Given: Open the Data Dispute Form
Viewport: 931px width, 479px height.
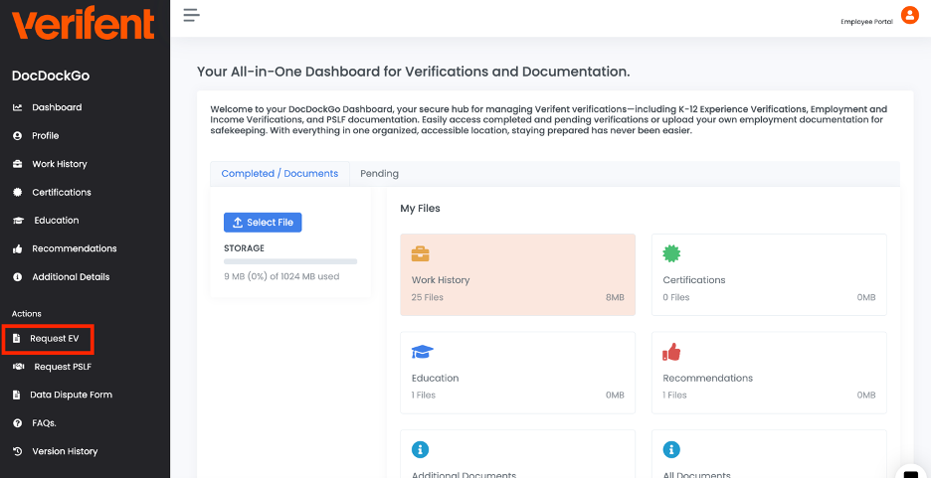Looking at the screenshot, I should (71, 395).
